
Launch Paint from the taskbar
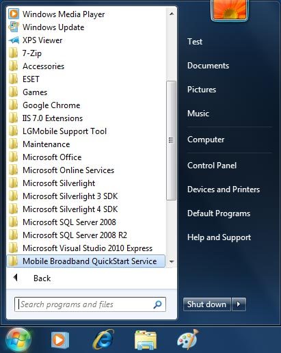[x=188, y=340]
